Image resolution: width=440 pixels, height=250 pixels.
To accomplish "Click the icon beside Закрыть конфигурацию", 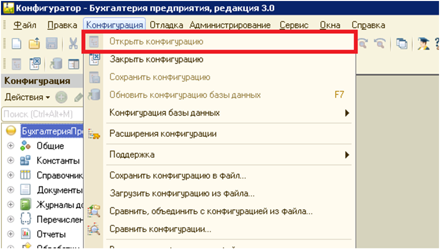I will (x=94, y=59).
